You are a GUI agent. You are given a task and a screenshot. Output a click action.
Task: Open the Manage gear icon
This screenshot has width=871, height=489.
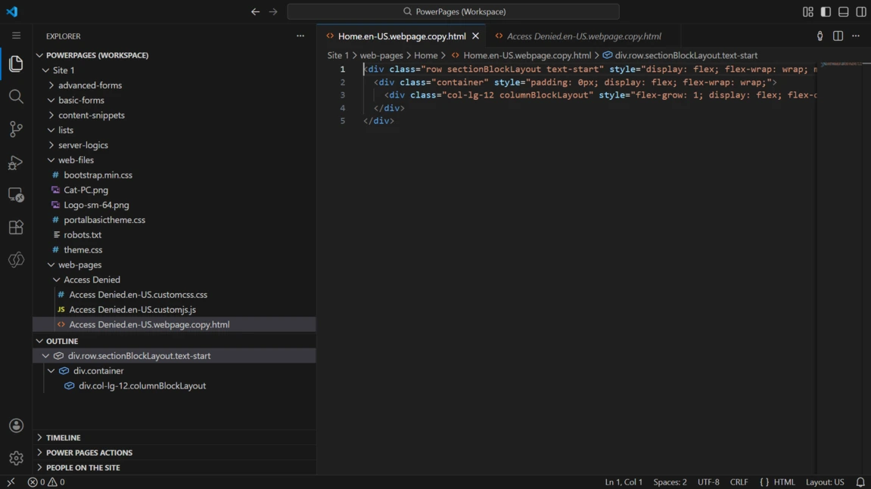coord(16,458)
